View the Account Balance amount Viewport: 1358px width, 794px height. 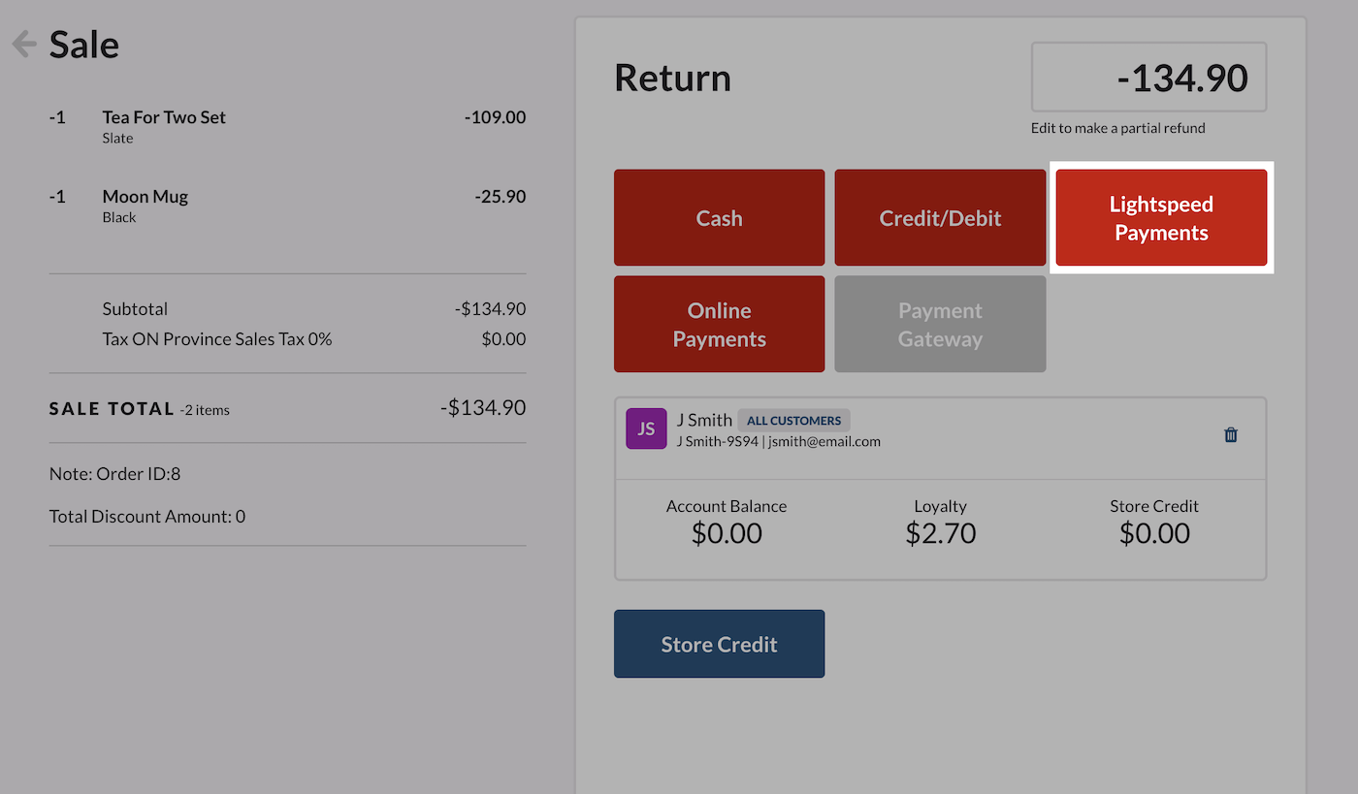click(x=727, y=533)
